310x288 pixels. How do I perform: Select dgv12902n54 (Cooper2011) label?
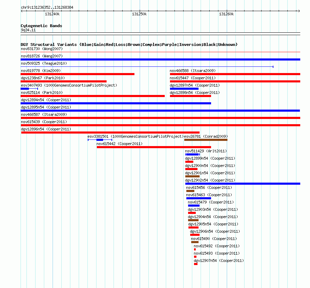[210, 180]
